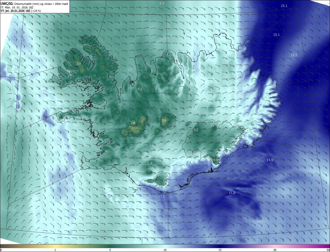This screenshot has width=330, height=252.
Task: Click the 'VT: þri. 20.01.2026 18Z (+24 h)' line
Action: pyautogui.click(x=21, y=11)
